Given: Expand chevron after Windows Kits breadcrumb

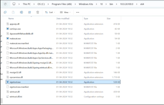Looking at the screenshot, I should [x=96, y=4].
